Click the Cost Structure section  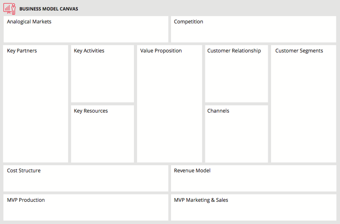click(86, 178)
